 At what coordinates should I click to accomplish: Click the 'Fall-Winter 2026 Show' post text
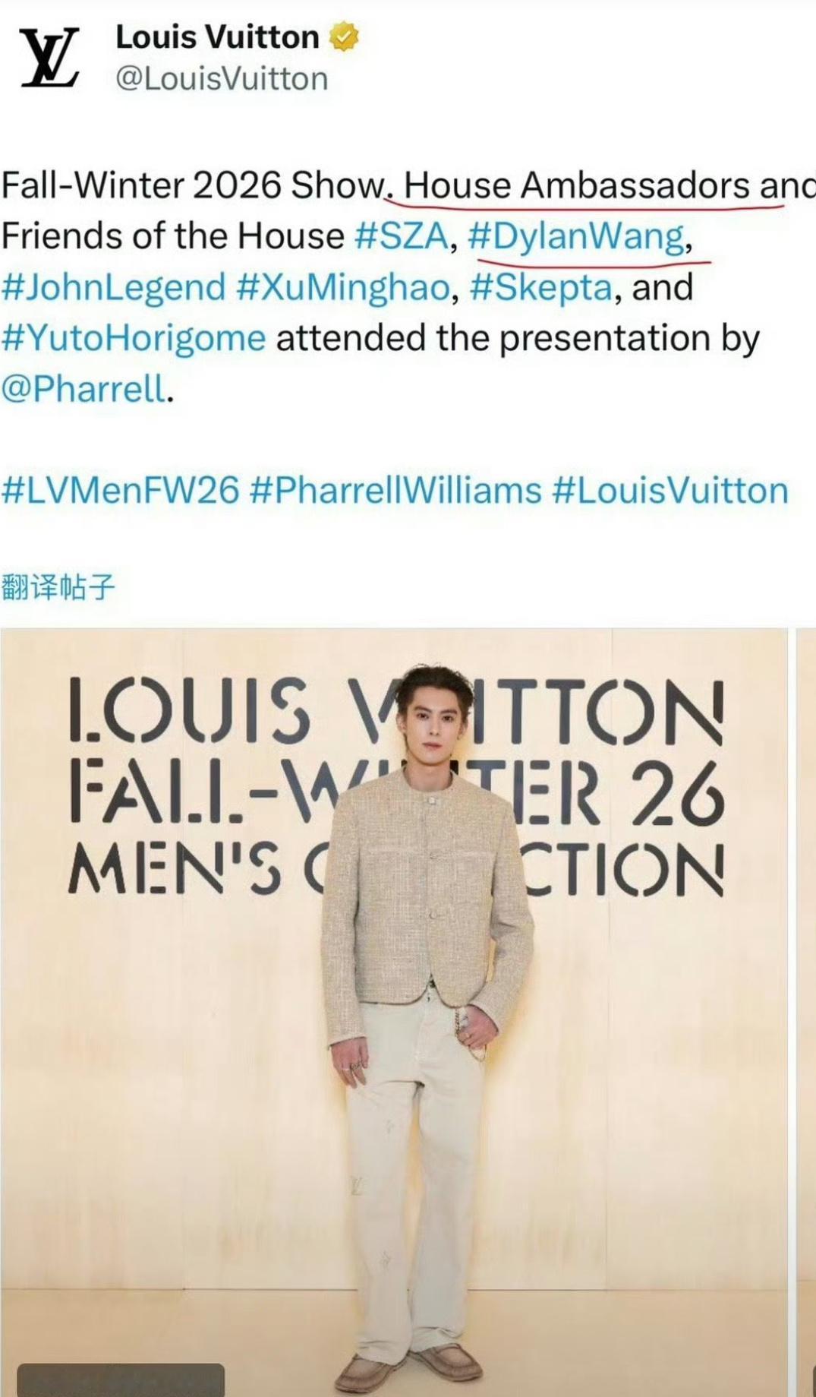tap(194, 185)
